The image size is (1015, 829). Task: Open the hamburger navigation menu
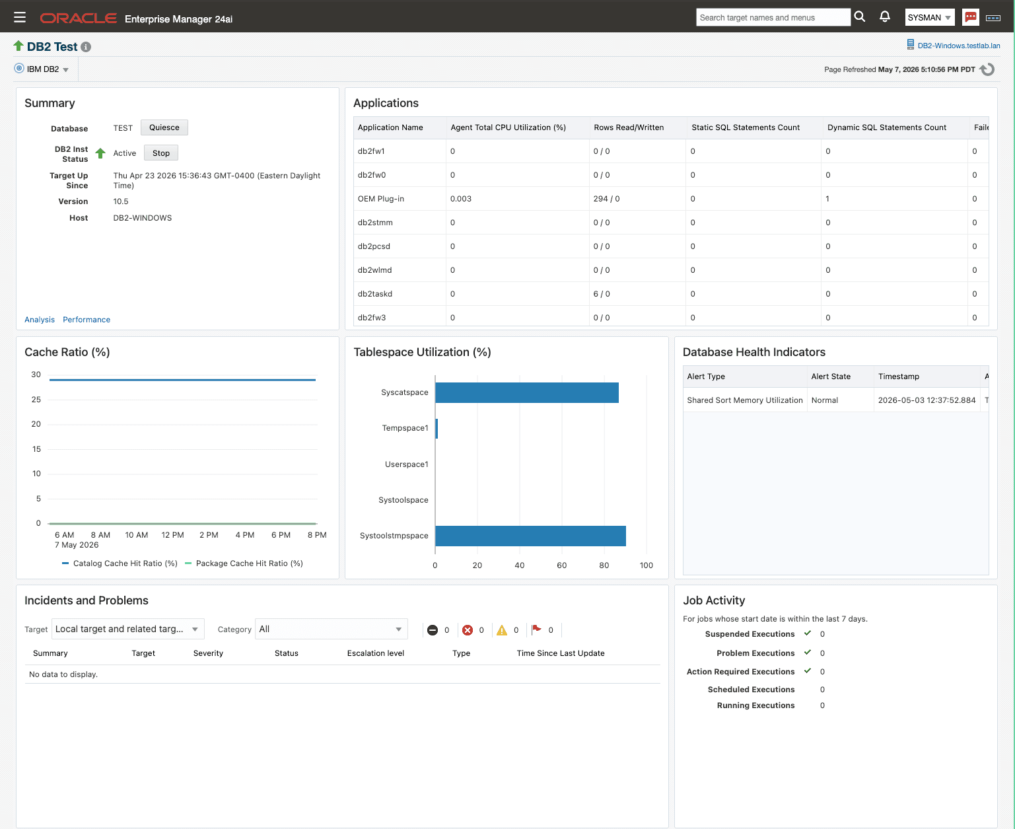coord(20,17)
